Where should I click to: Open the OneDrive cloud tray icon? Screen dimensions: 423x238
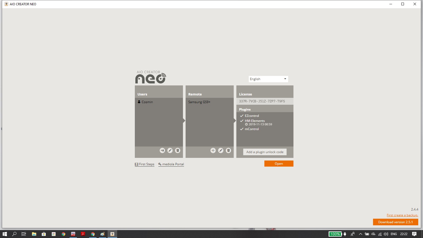point(373,234)
